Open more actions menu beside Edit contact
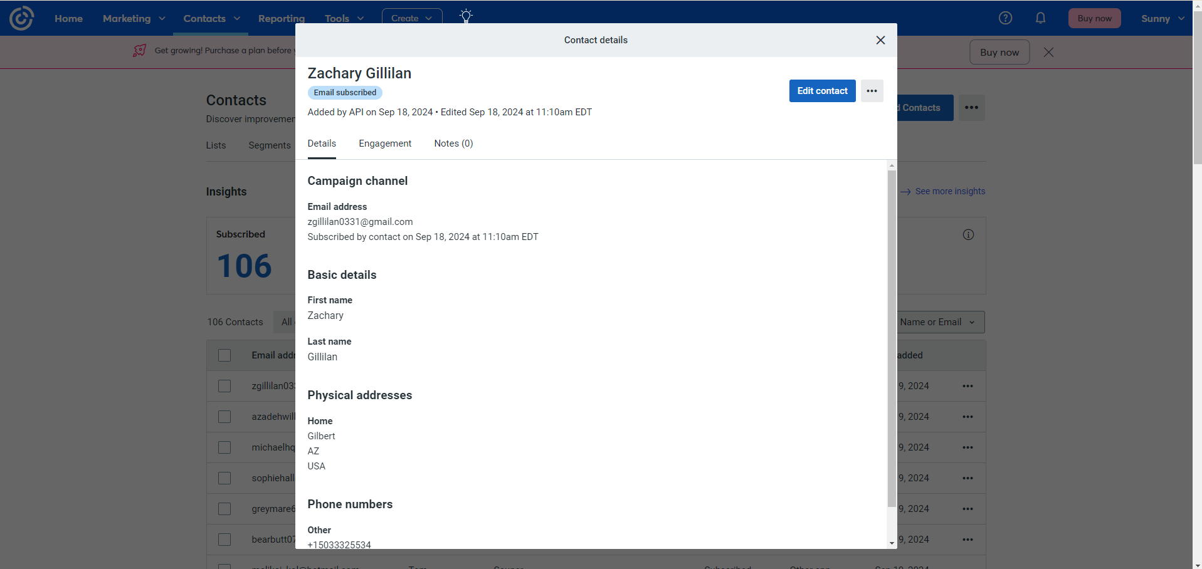This screenshot has height=569, width=1202. [x=872, y=91]
